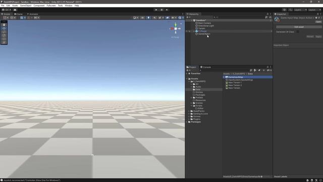The height and width of the screenshot is (182, 323).
Task: Open the Component menu
Action: (39, 6)
